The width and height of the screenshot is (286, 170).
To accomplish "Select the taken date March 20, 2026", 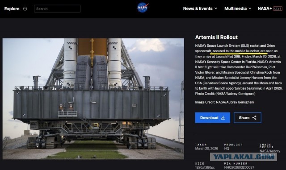I will coord(206,149).
